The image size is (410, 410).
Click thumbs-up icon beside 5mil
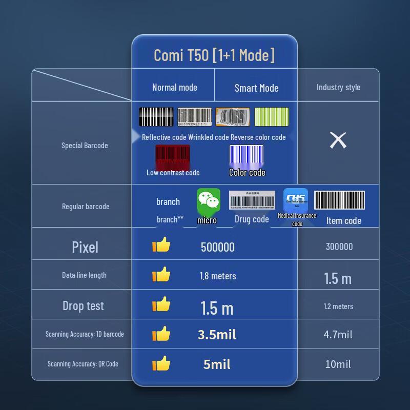coord(161,363)
